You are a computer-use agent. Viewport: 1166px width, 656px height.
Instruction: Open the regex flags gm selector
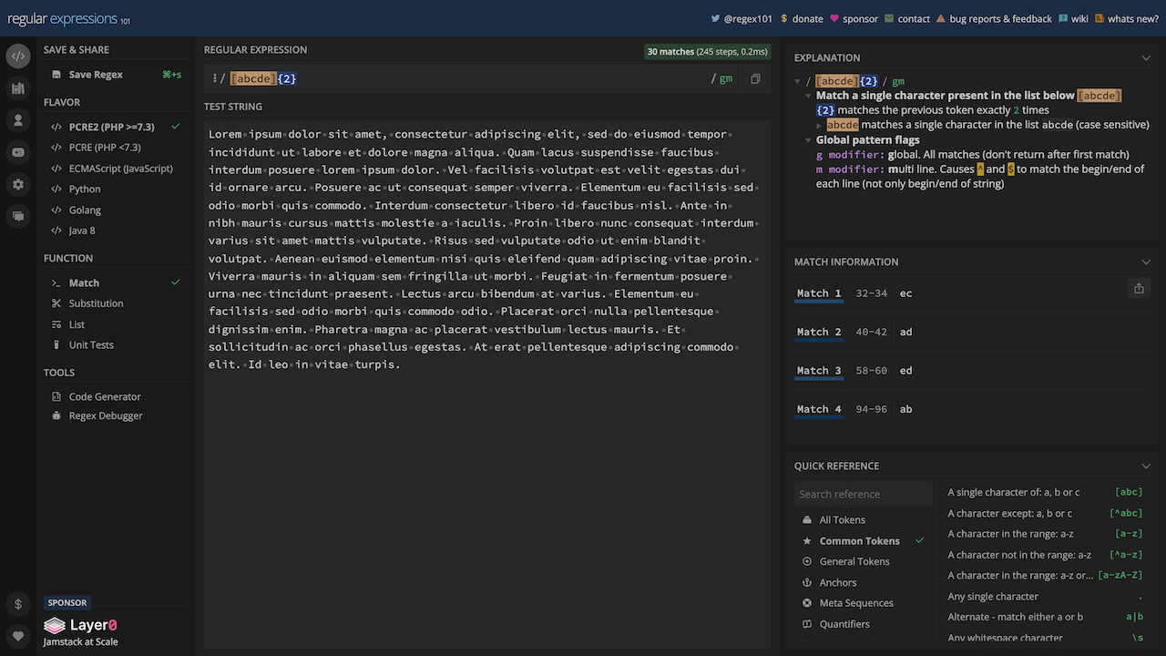pyautogui.click(x=726, y=78)
